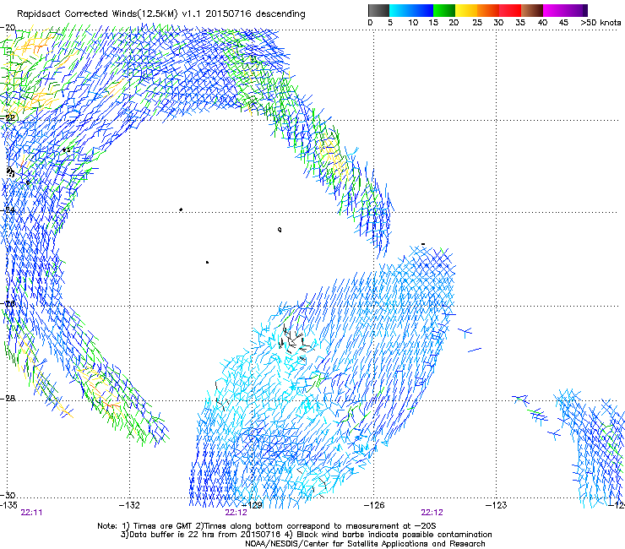The image size is (625, 549).
Task: Click the gray 0-5 knots color band
Action: (x=378, y=10)
